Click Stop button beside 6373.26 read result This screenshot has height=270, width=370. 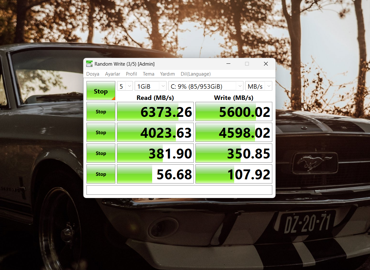(x=101, y=111)
